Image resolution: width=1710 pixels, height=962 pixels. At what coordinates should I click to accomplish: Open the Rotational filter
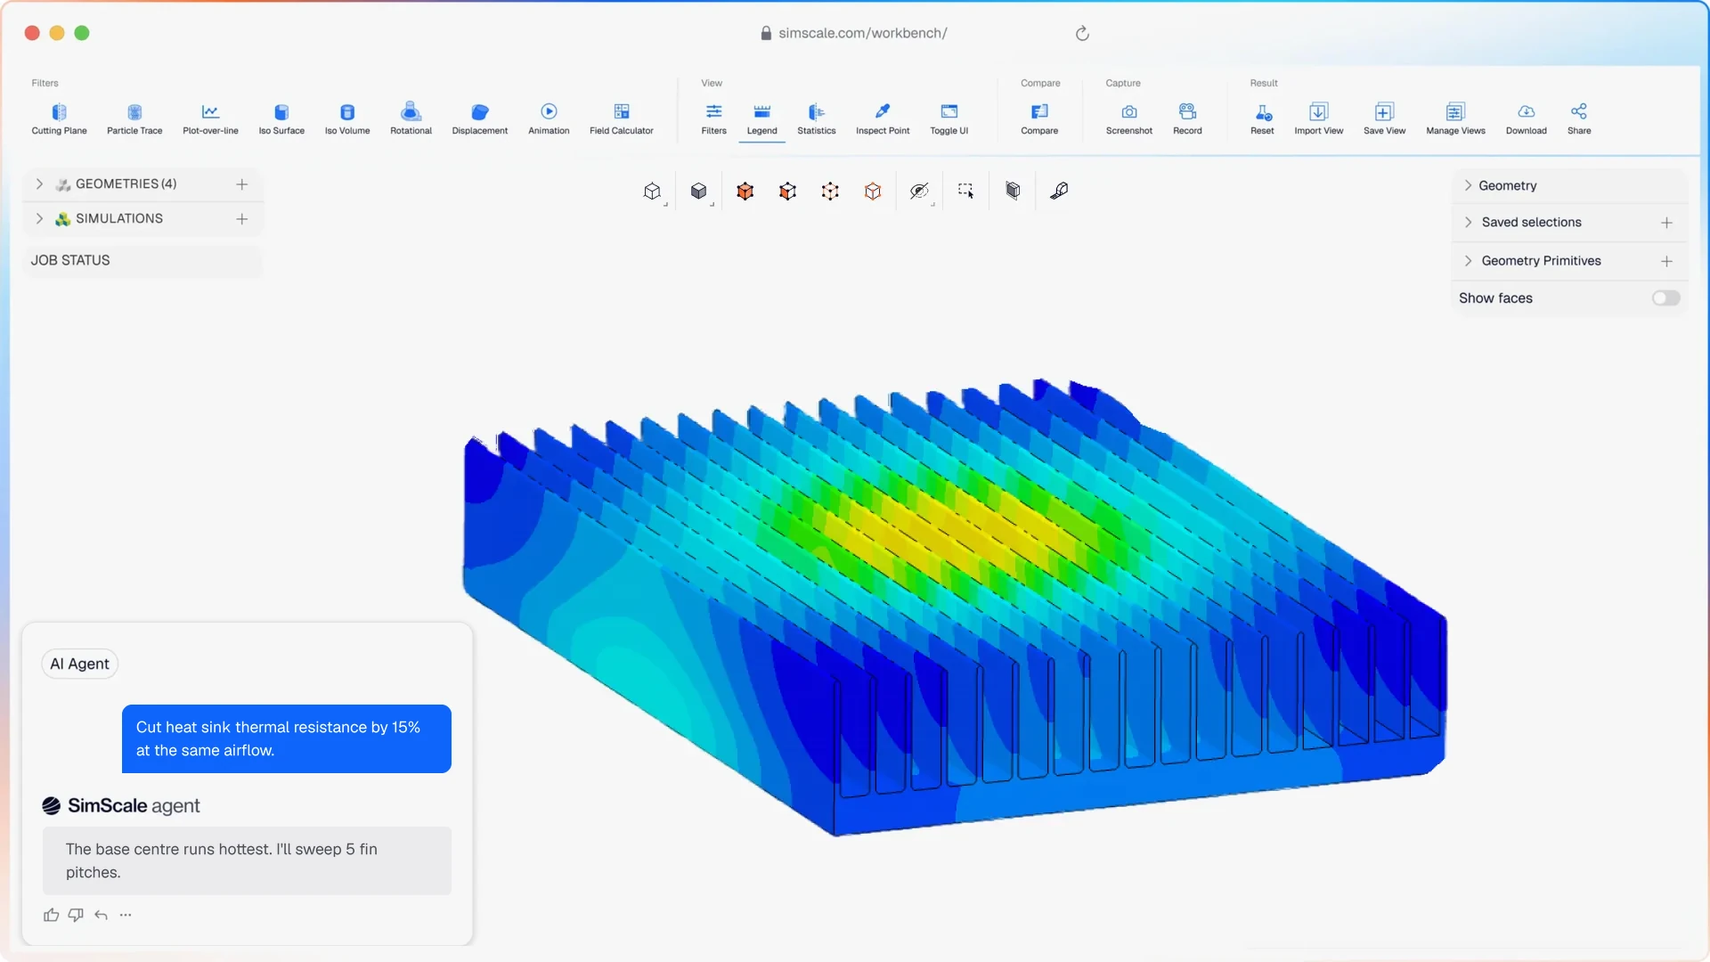point(411,118)
